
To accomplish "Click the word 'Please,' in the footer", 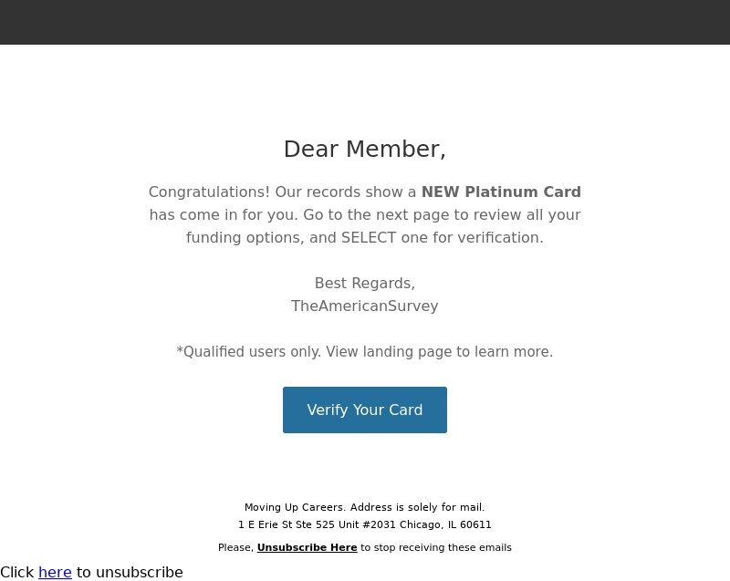I will pyautogui.click(x=236, y=547).
